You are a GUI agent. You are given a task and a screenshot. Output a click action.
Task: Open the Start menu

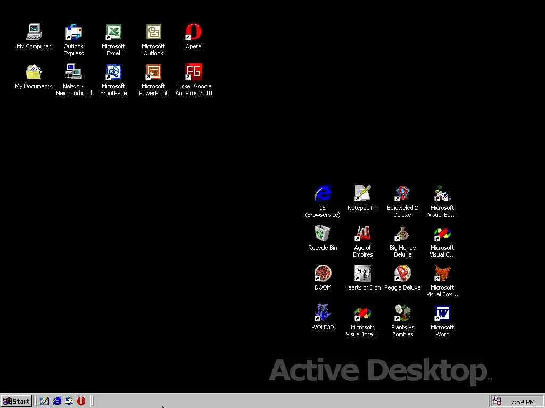click(x=16, y=402)
